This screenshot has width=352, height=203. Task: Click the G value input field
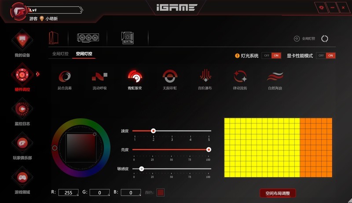pos(100,192)
